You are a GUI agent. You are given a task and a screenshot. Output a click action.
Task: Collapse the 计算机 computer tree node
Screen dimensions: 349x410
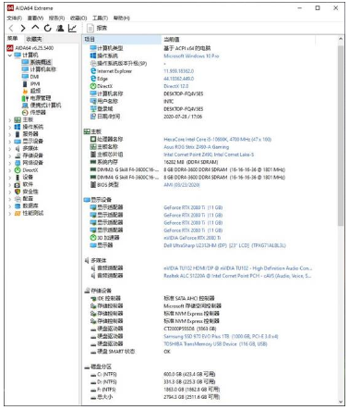[10, 56]
